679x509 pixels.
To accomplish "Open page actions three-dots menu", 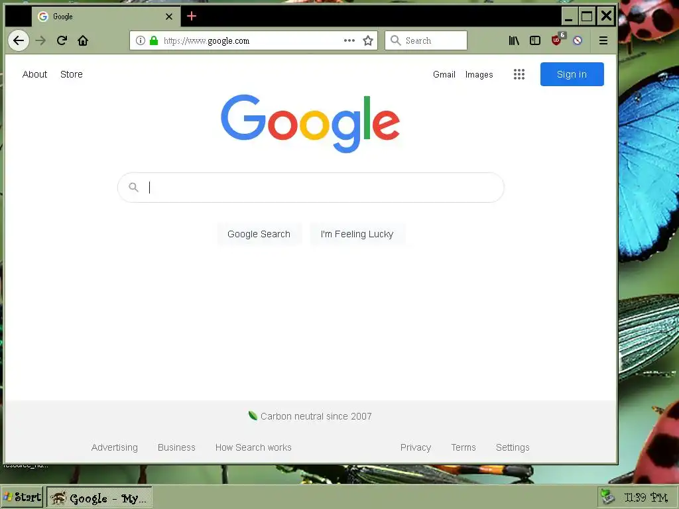I will click(x=349, y=40).
